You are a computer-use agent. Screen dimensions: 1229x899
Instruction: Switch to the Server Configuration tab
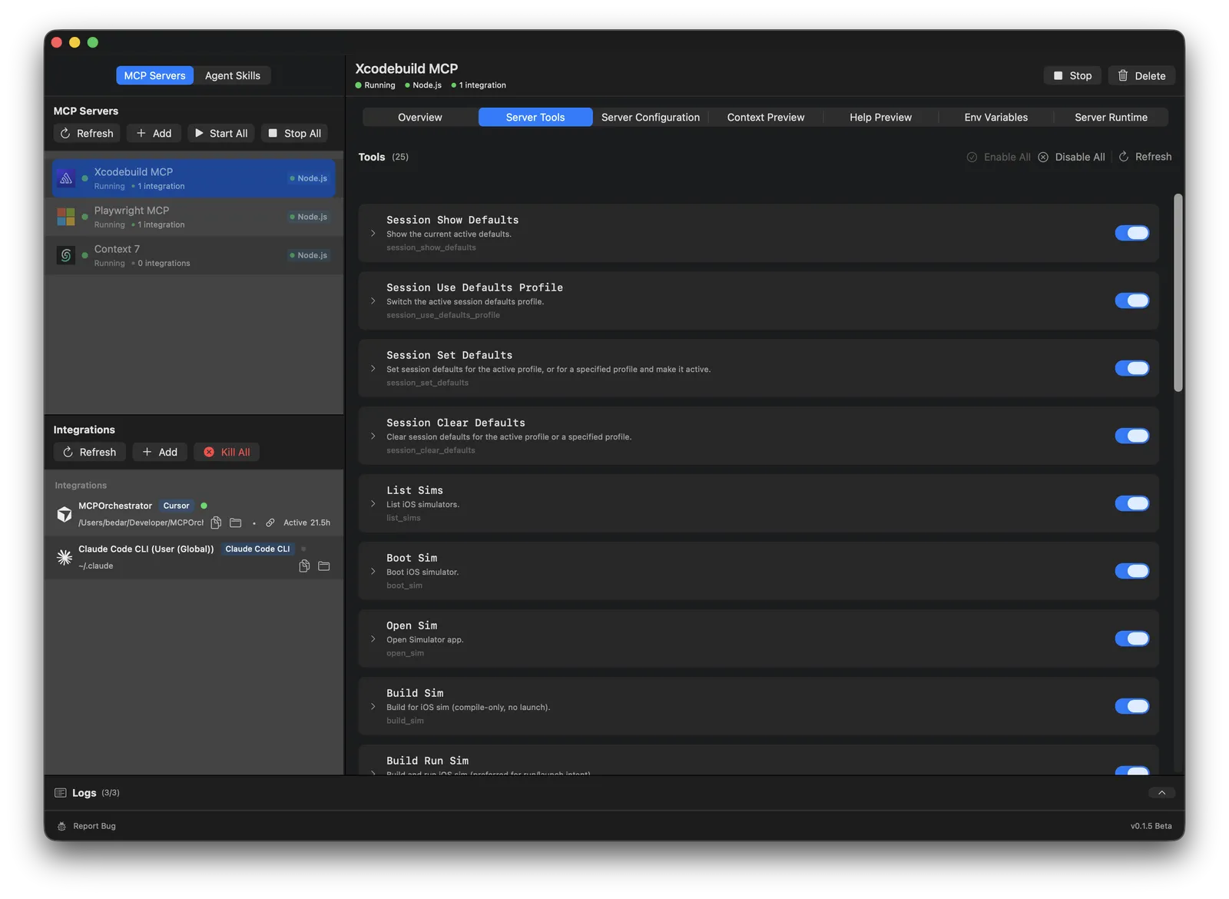(x=650, y=117)
